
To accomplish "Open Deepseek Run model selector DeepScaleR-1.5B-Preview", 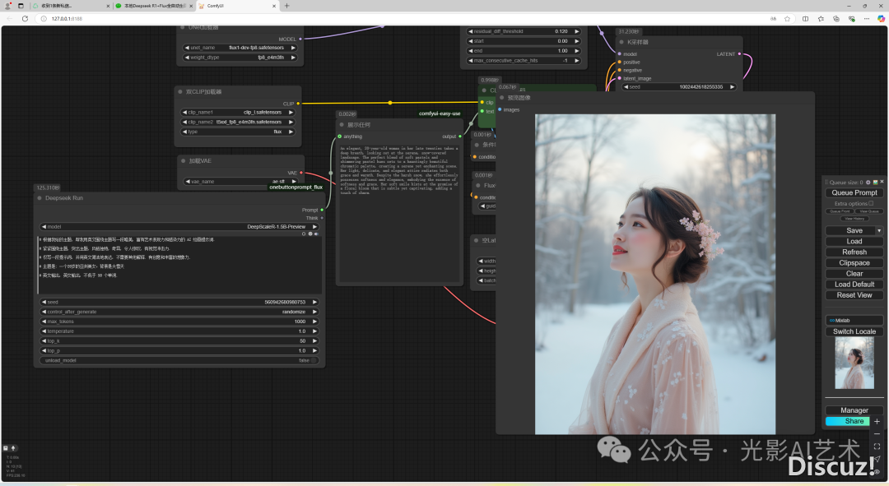I will [x=179, y=227].
